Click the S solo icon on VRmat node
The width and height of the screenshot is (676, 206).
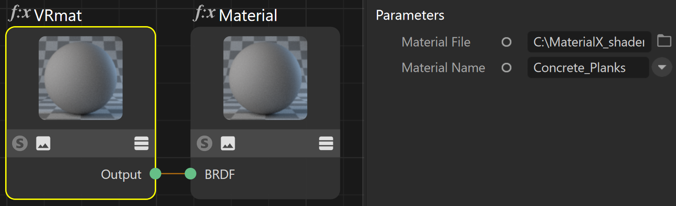[20, 143]
